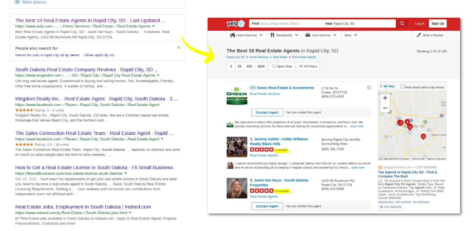Expand the More menu in Yelp nav
The image size is (472, 231).
(351, 35)
